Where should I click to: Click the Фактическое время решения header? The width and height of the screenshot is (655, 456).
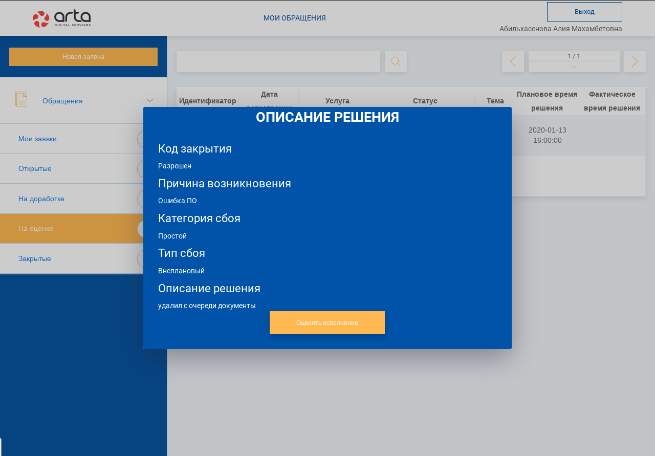tap(612, 101)
